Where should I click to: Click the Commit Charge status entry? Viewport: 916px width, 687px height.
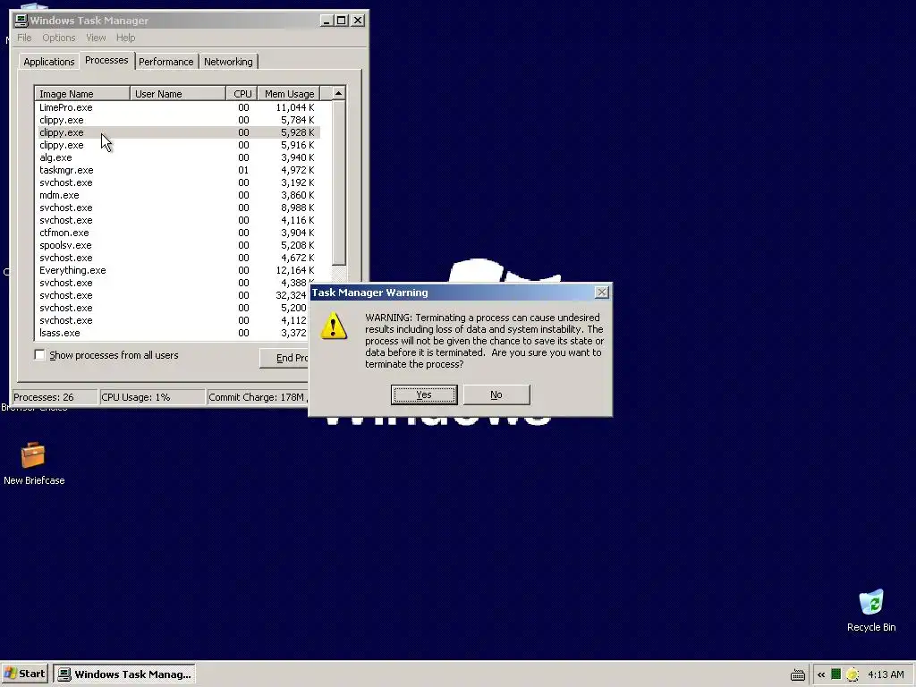coord(258,397)
